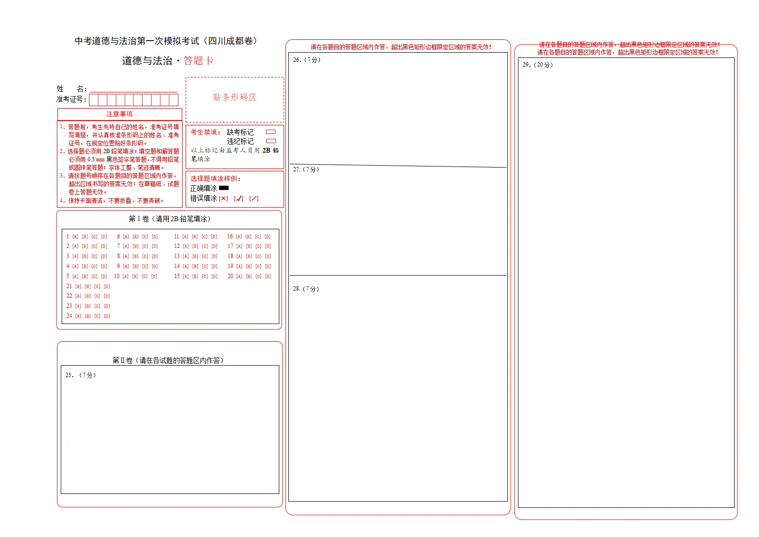Image resolution: width=759 pixels, height=537 pixels.
Task: Click the 26.（7分） question label
Action: (x=307, y=60)
